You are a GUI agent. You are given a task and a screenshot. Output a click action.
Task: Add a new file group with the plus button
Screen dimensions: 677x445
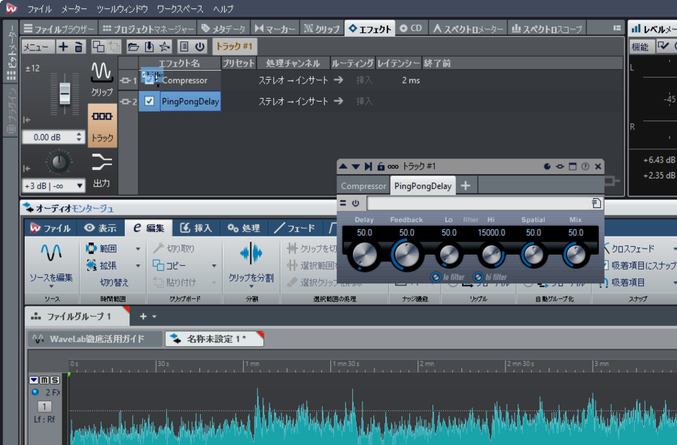click(x=144, y=317)
